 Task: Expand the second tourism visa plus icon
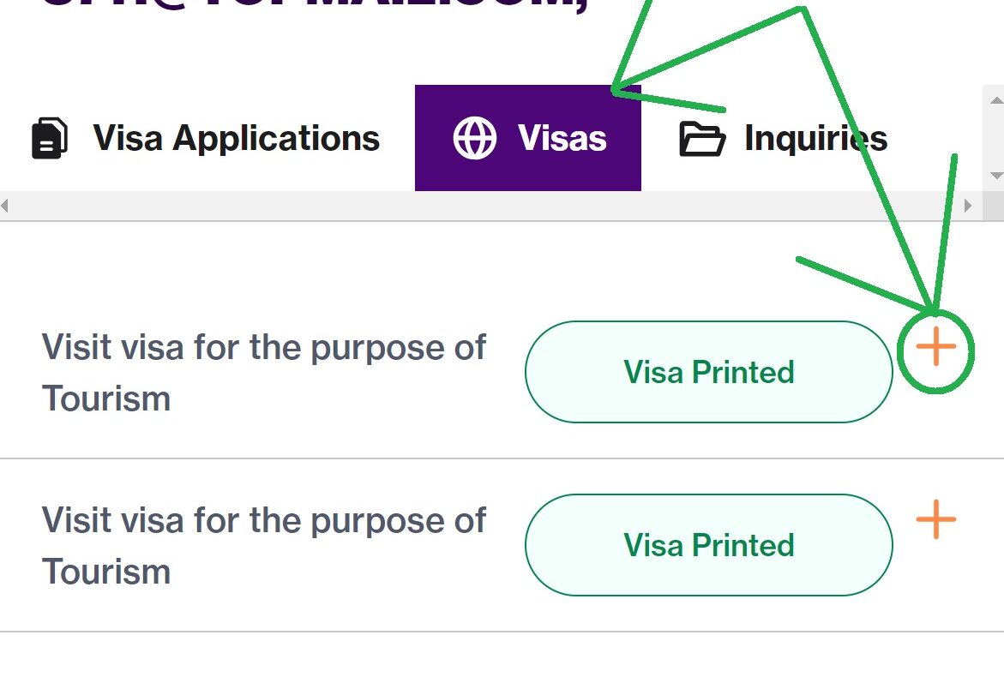point(936,519)
